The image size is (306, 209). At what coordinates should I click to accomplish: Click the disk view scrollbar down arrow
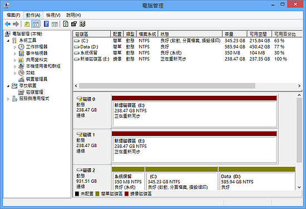point(299,187)
